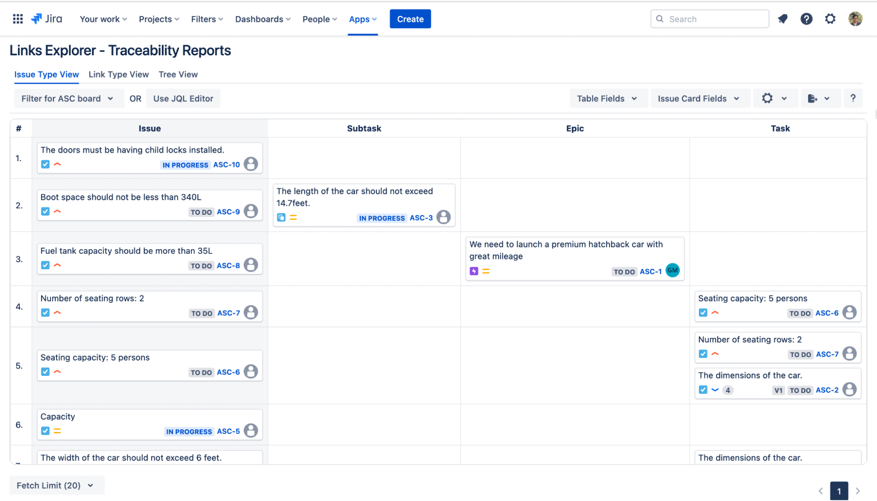Switch to the Tree View tab
Image resolution: width=877 pixels, height=501 pixels.
(178, 74)
